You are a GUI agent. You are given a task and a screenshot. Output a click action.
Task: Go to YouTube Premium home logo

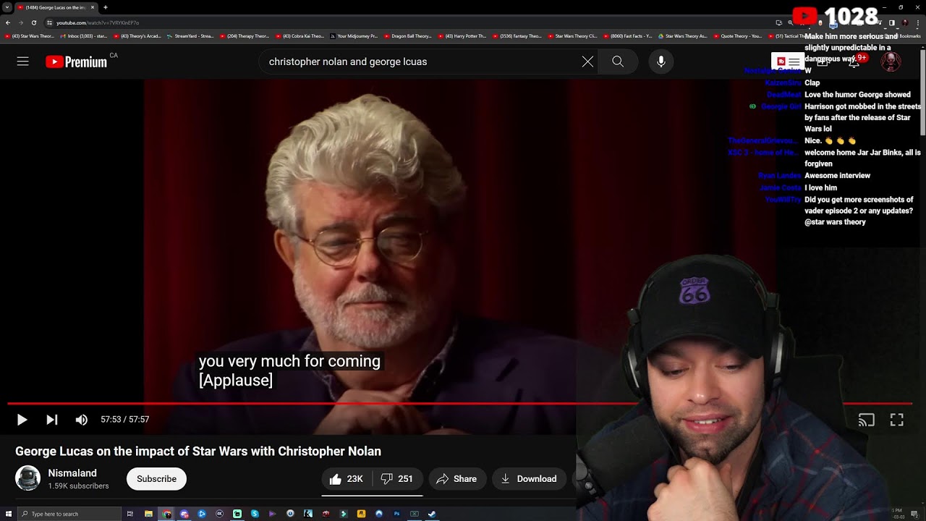click(x=76, y=62)
